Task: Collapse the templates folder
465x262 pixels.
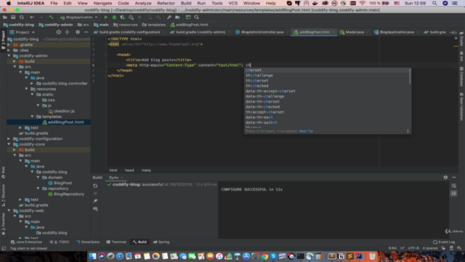Action: [32, 116]
